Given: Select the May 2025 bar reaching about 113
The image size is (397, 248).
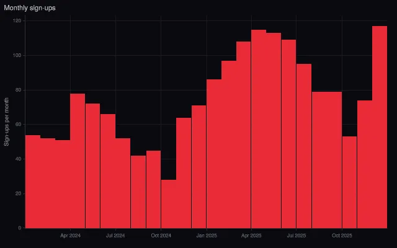Looking at the screenshot, I should [274, 131].
